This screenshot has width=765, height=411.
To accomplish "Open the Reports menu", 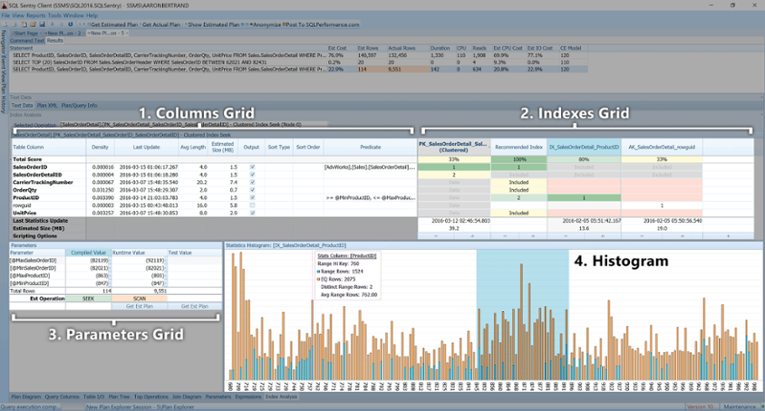I will (x=36, y=15).
